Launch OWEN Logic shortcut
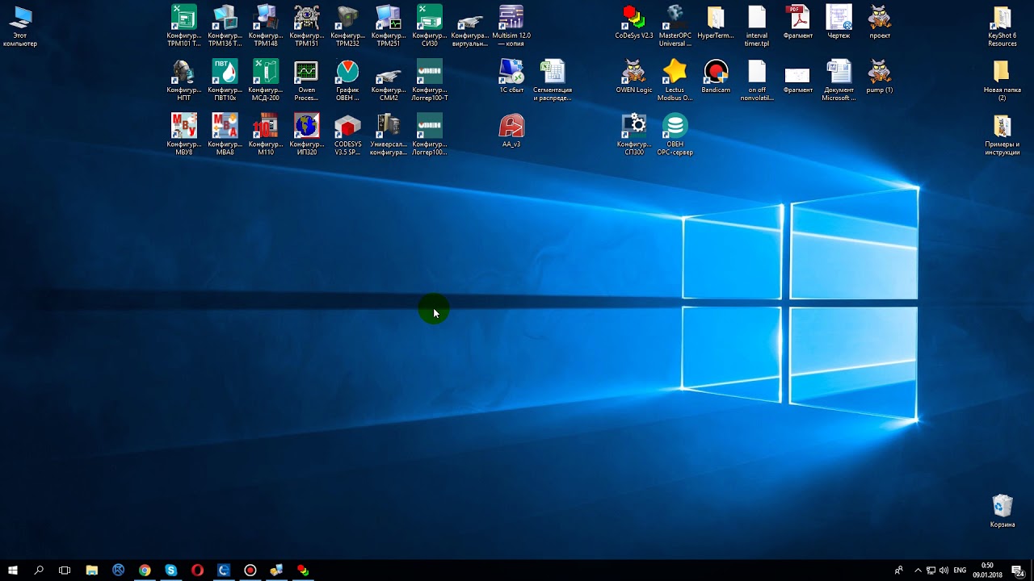The height and width of the screenshot is (581, 1034). [634, 76]
